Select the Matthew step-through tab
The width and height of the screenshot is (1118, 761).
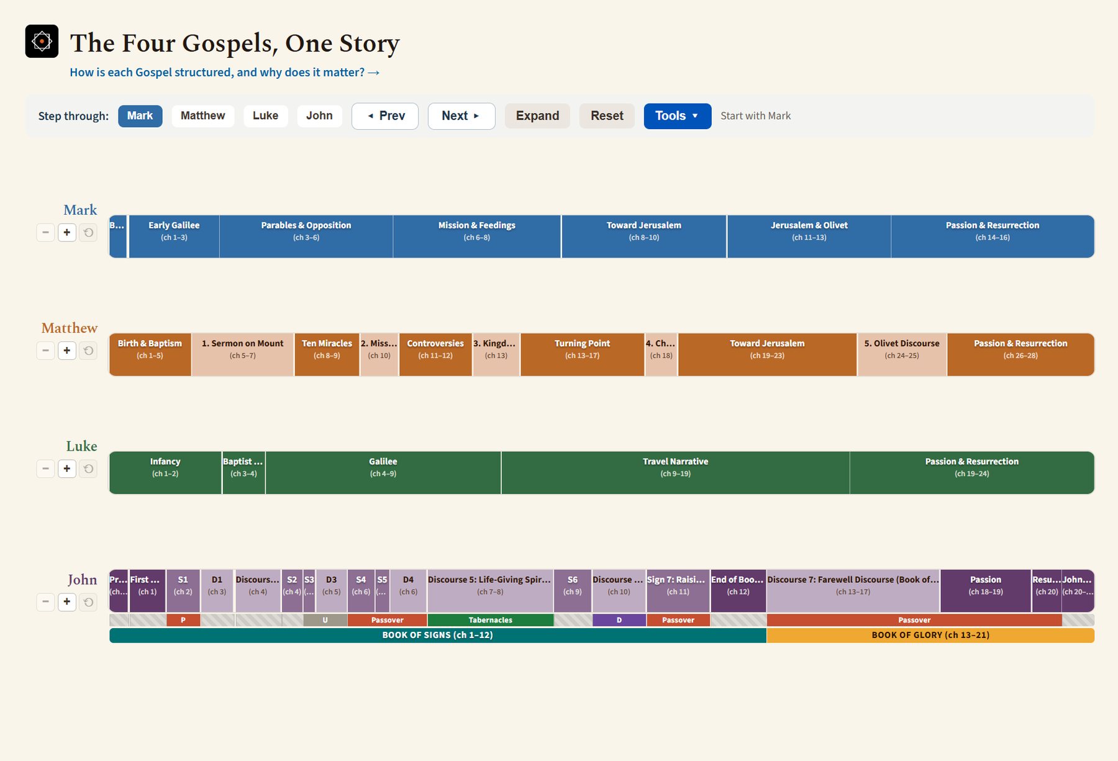point(203,116)
